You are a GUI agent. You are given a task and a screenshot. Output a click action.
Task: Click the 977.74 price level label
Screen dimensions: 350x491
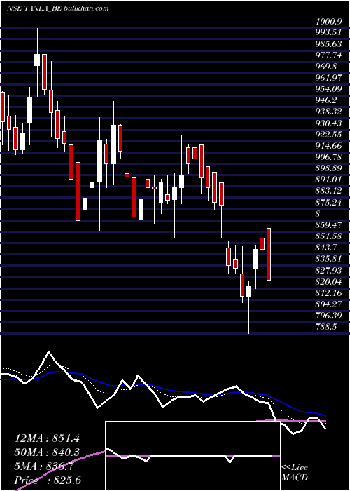330,55
